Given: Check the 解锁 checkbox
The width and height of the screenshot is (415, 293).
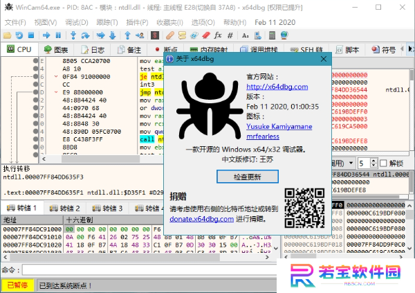Looking at the screenshot, I should pyautogui.click(x=383, y=163).
